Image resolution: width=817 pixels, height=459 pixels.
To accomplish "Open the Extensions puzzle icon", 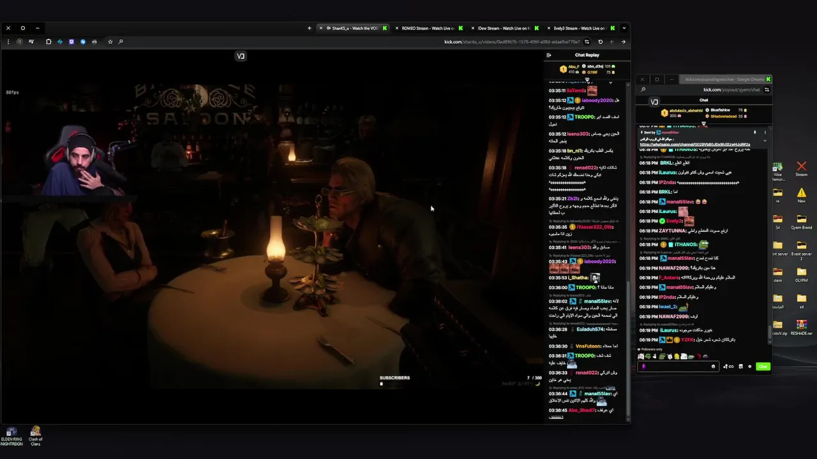I will [49, 41].
